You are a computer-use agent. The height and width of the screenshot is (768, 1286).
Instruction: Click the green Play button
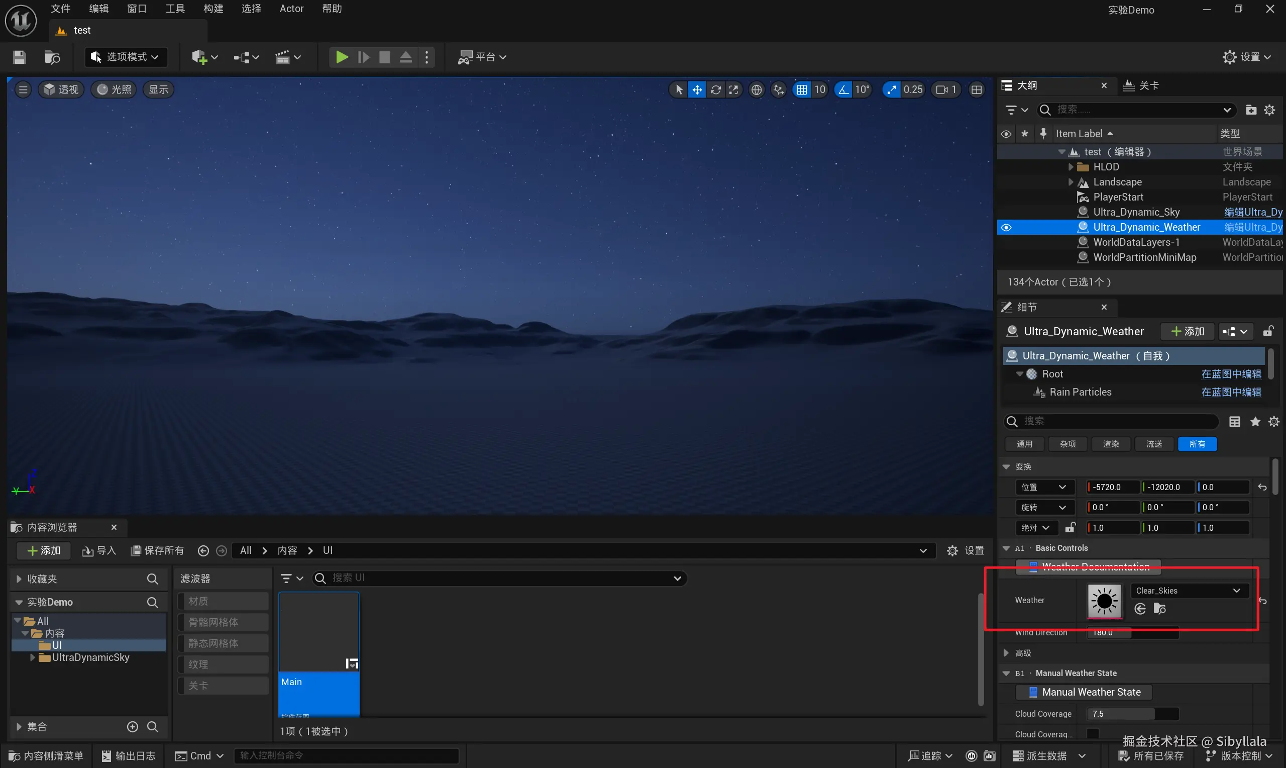tap(341, 57)
